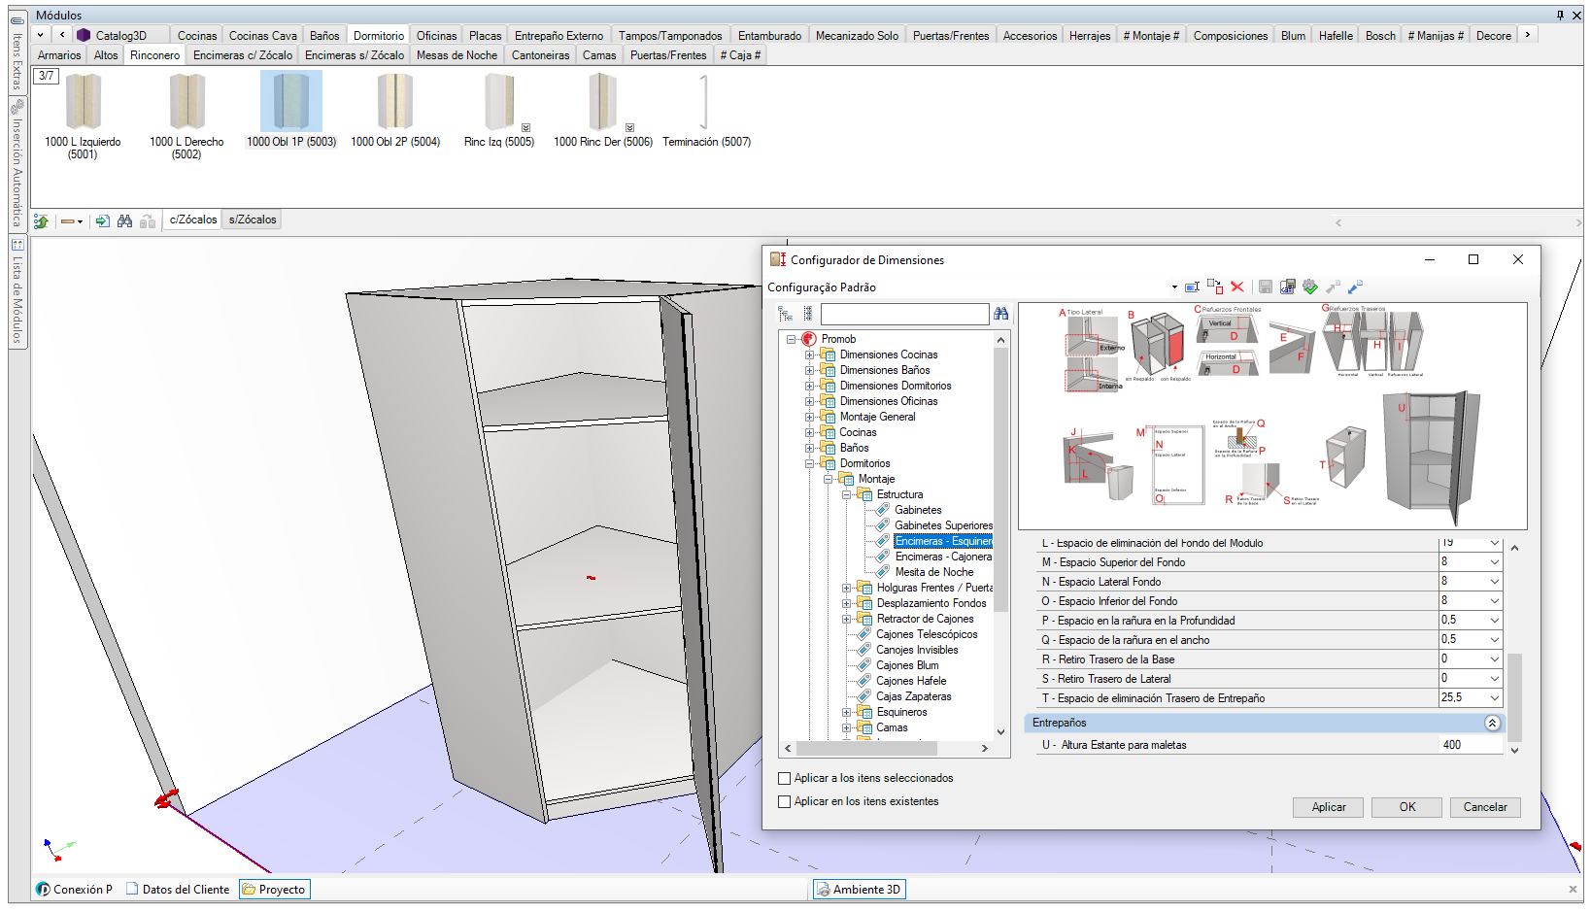This screenshot has height=912, width=1591.
Task: Select the 1000 Obl 2P (5004) module thumbnail
Action: click(x=395, y=102)
